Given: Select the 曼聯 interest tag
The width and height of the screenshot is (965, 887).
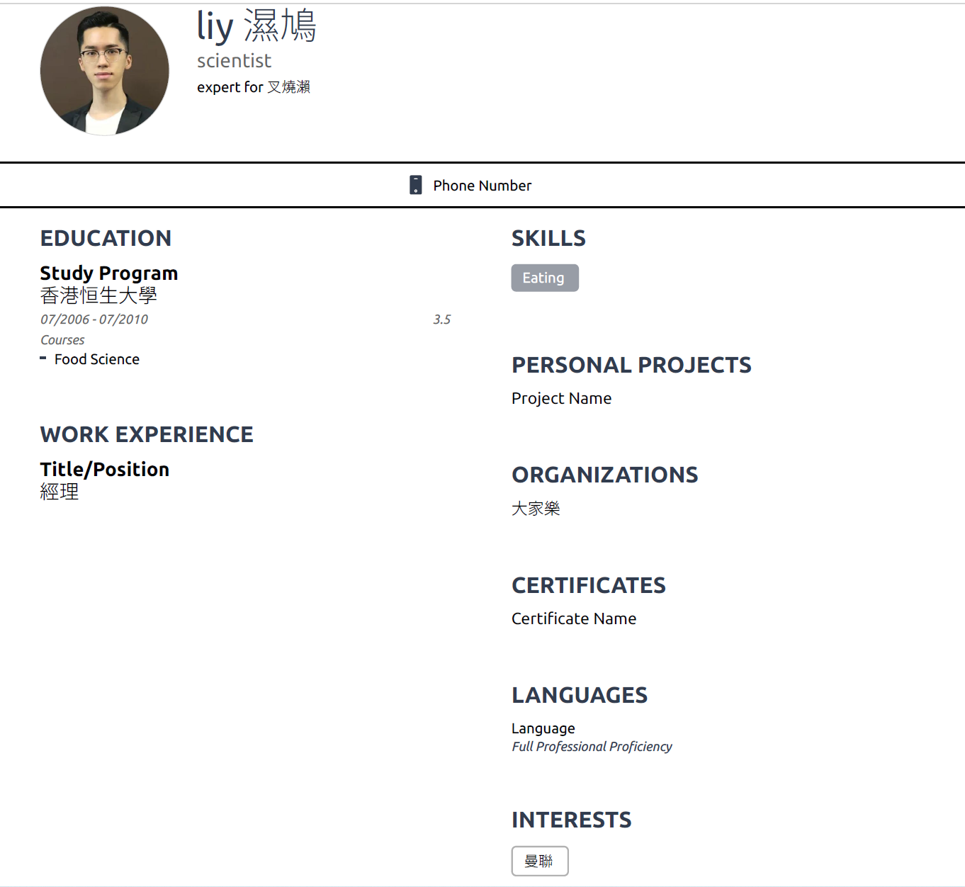Looking at the screenshot, I should click(x=539, y=861).
